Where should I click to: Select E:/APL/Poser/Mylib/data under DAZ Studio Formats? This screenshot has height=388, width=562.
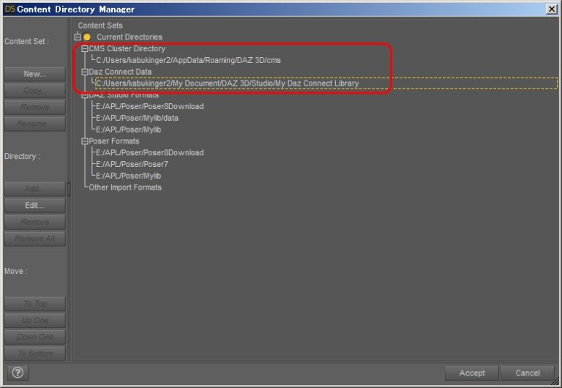tap(137, 118)
